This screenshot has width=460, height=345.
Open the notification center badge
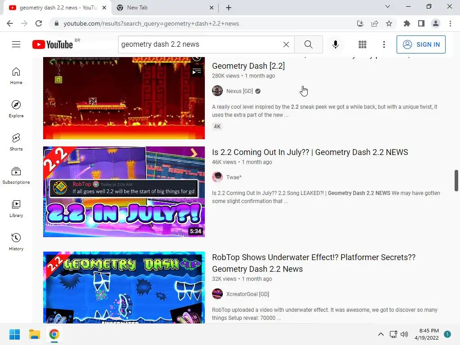[x=447, y=334]
